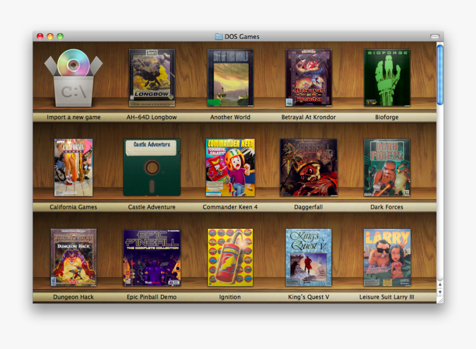Select the Ignition game cover
This screenshot has height=349, width=476.
coord(230,258)
